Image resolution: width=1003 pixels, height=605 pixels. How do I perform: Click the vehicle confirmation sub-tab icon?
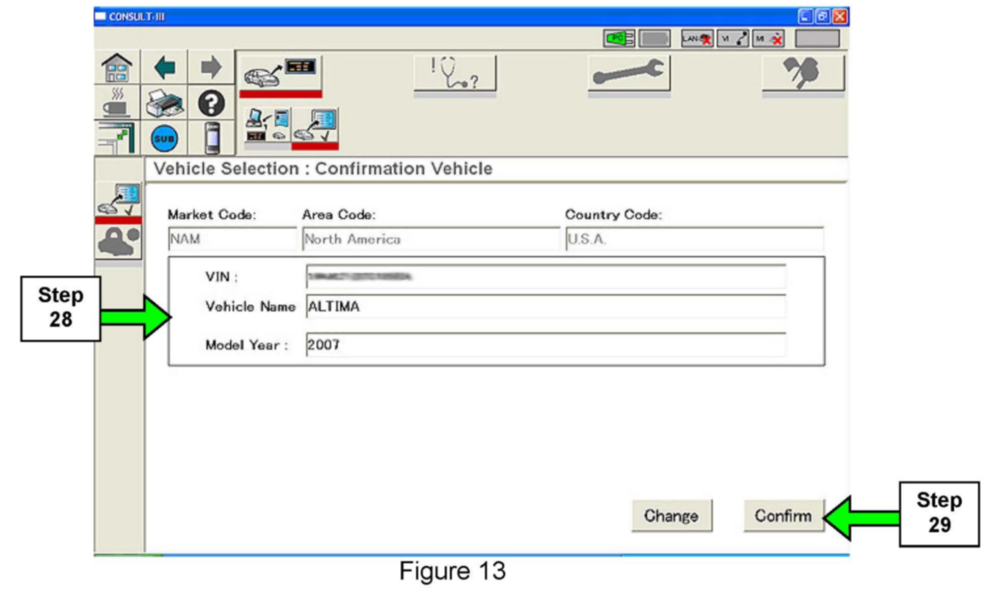[x=315, y=126]
